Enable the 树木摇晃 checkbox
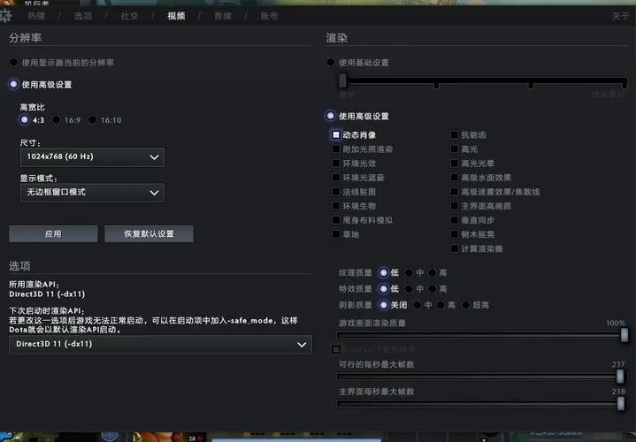 pyautogui.click(x=455, y=234)
